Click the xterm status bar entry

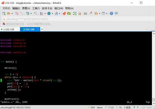[100, 107]
